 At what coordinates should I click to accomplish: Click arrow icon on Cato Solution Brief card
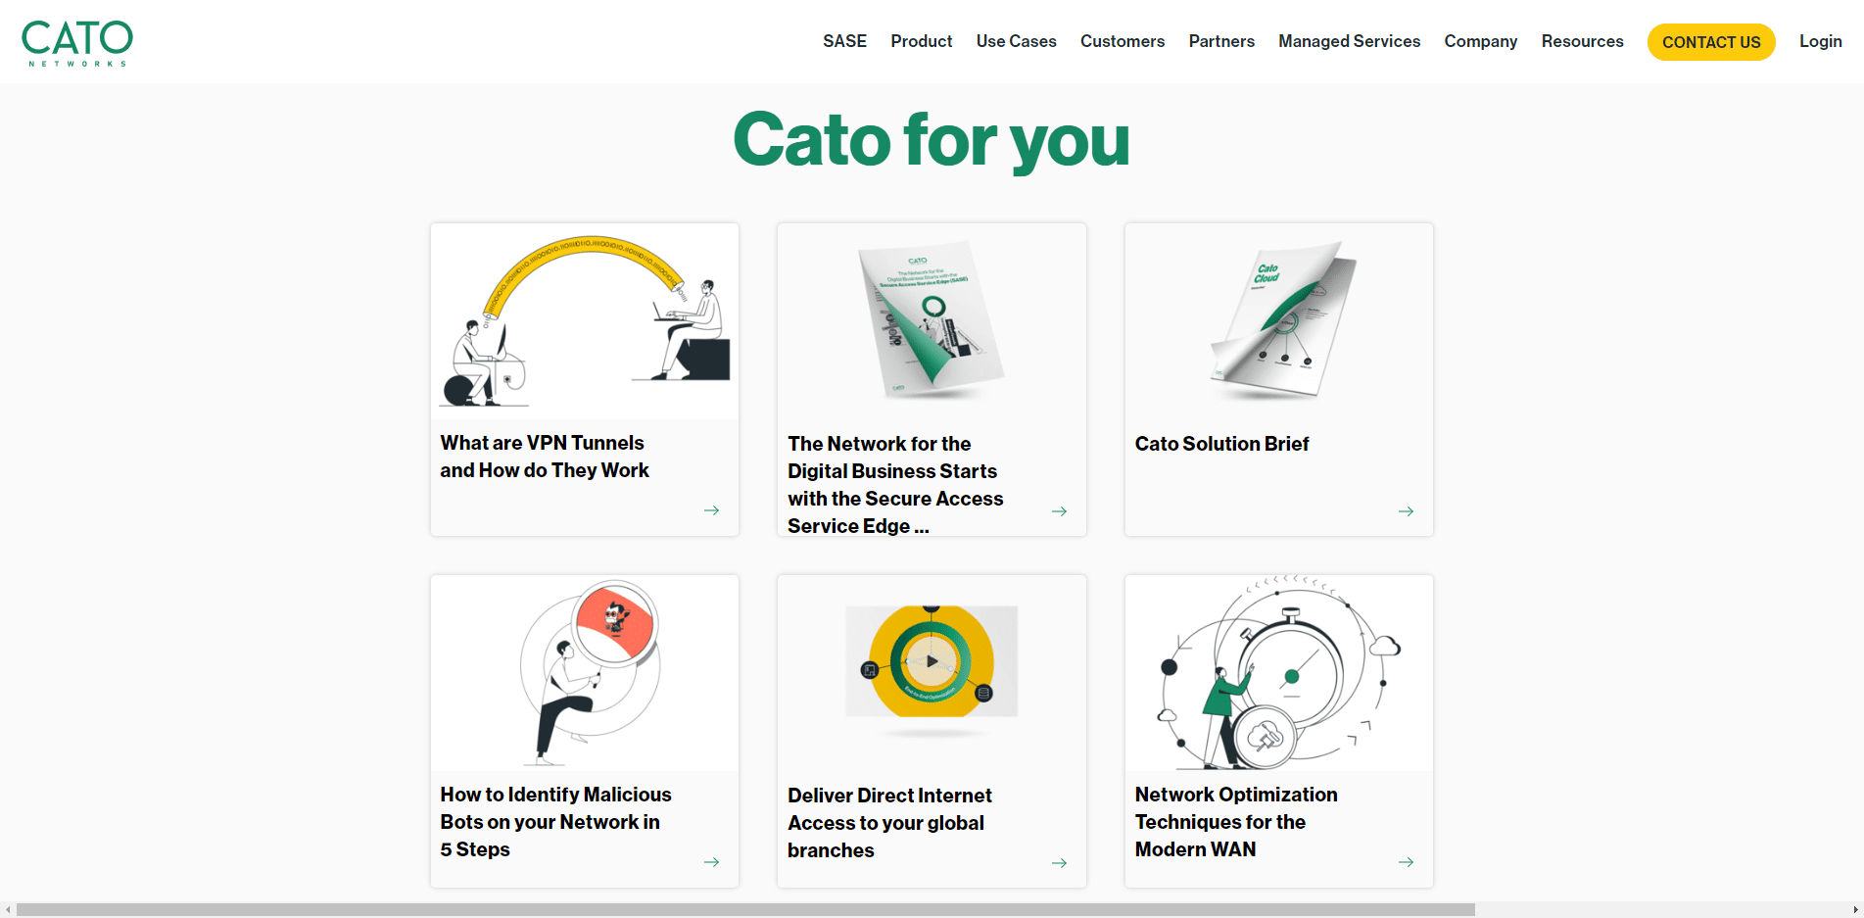coord(1406,511)
